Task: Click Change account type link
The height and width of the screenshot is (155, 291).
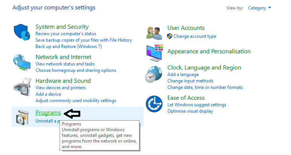Action: coord(195,36)
